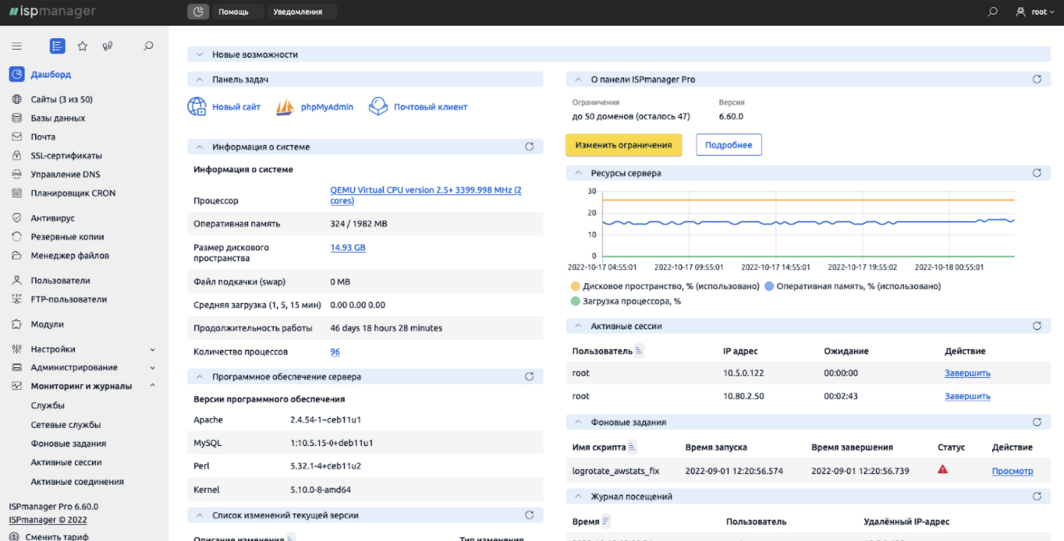1064x541 pixels.
Task: Collapse Мониторинг и журналы group
Action: click(x=83, y=386)
